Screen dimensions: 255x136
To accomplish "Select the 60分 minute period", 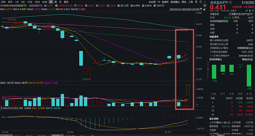I will pos(45,2).
